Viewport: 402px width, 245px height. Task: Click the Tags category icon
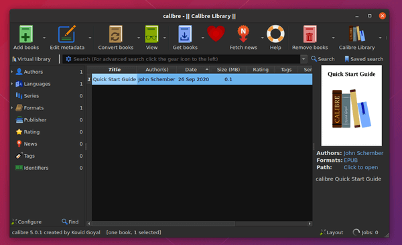coord(19,156)
